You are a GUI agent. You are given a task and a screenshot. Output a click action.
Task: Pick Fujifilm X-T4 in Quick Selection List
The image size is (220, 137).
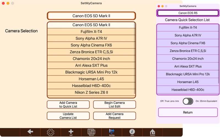(x=188, y=28)
